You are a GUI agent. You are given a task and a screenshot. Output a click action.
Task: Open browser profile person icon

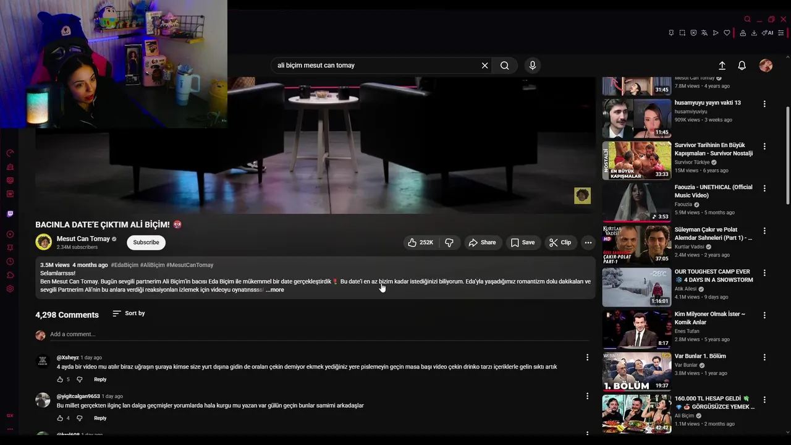[x=743, y=33]
